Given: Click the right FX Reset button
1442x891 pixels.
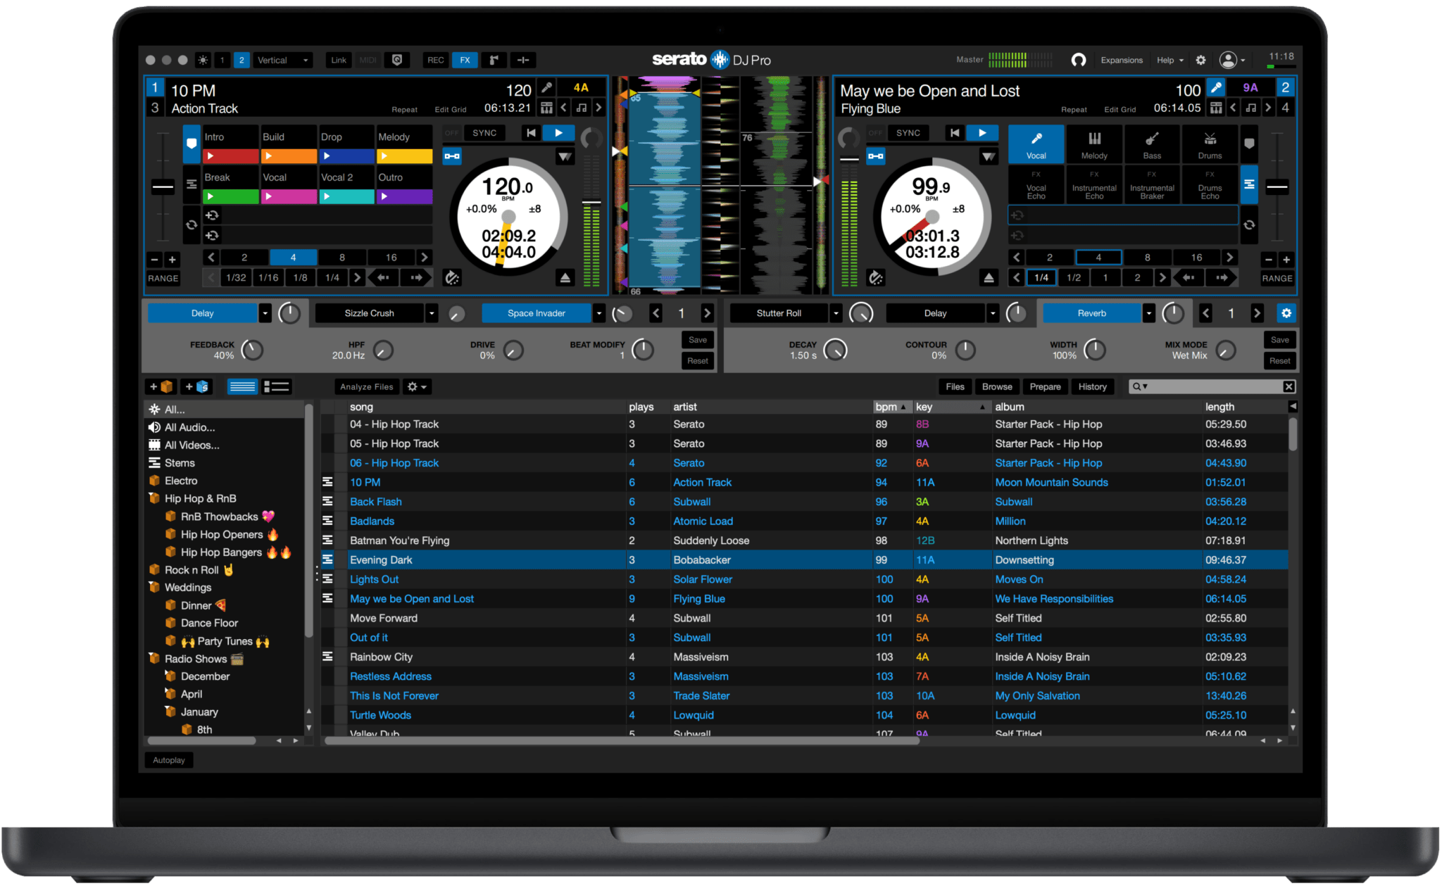Looking at the screenshot, I should 1279,361.
